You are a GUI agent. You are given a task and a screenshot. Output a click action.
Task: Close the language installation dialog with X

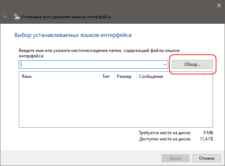click(x=219, y=5)
